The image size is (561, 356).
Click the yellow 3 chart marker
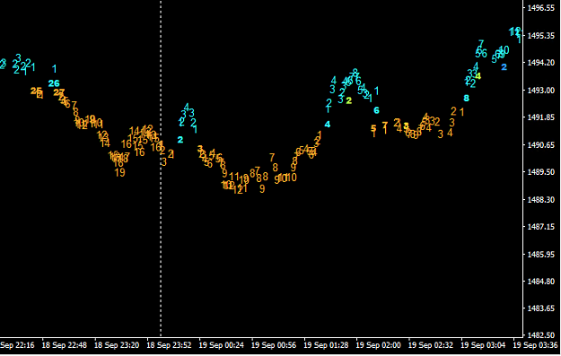(x=406, y=126)
